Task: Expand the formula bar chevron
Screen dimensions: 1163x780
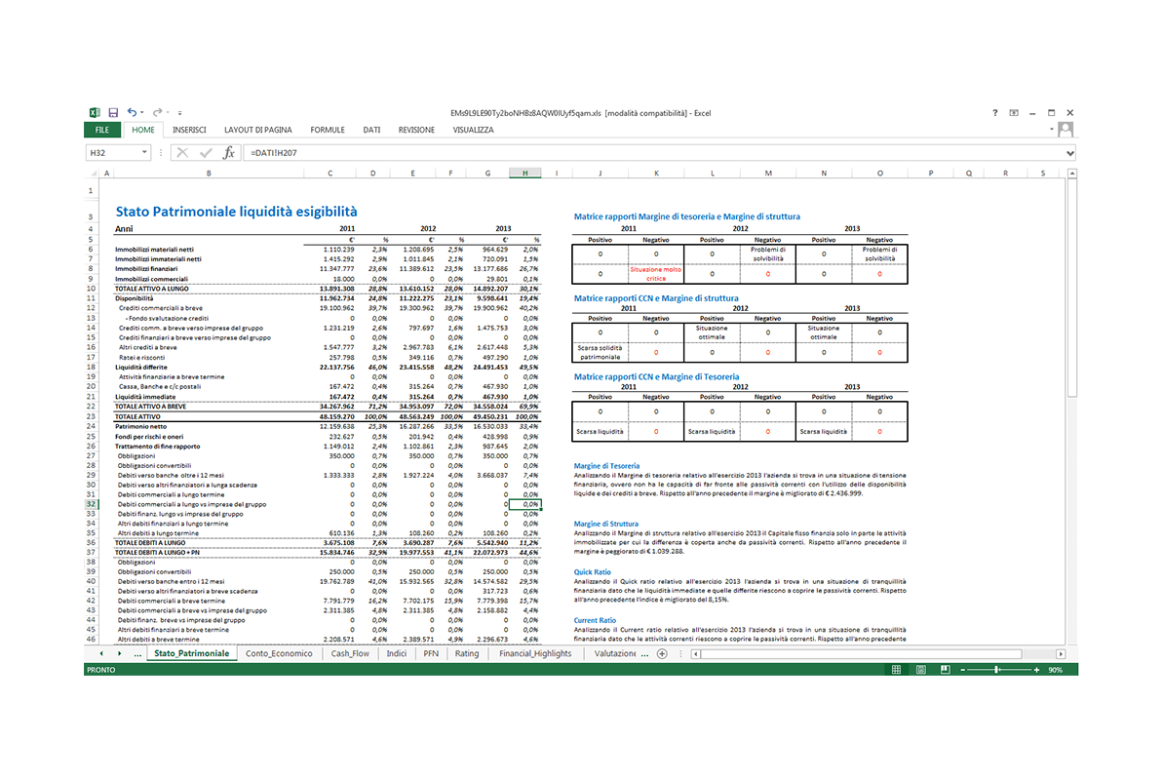Action: (x=1069, y=153)
